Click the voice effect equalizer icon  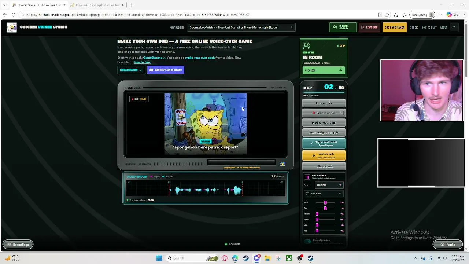[307, 177]
